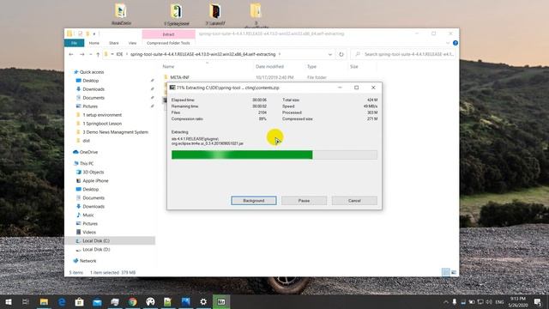Open the Compressed Folder Tools tab
549x309 pixels.
[x=168, y=43]
